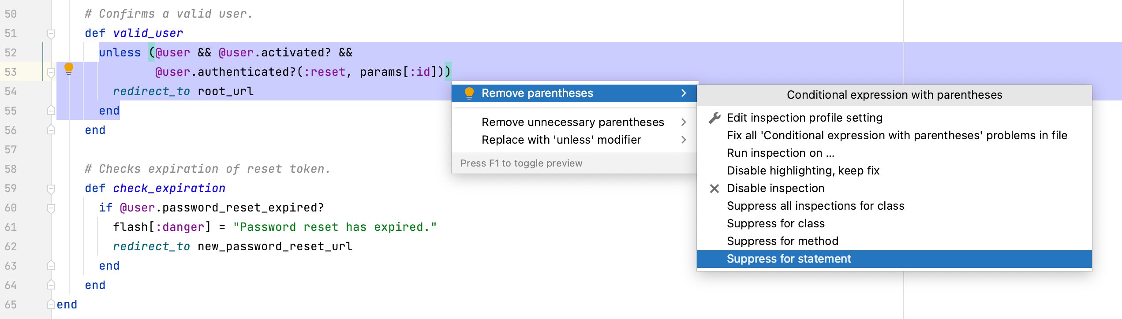The image size is (1122, 319).
Task: Click Run inspection on ...
Action: 780,153
